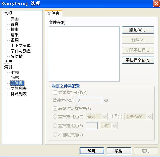This screenshot has width=160, height=157.
Task: Select 历史 in the options tree
Action: [8, 62]
